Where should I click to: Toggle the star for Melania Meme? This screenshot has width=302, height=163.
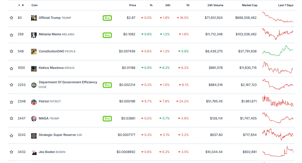point(11,35)
